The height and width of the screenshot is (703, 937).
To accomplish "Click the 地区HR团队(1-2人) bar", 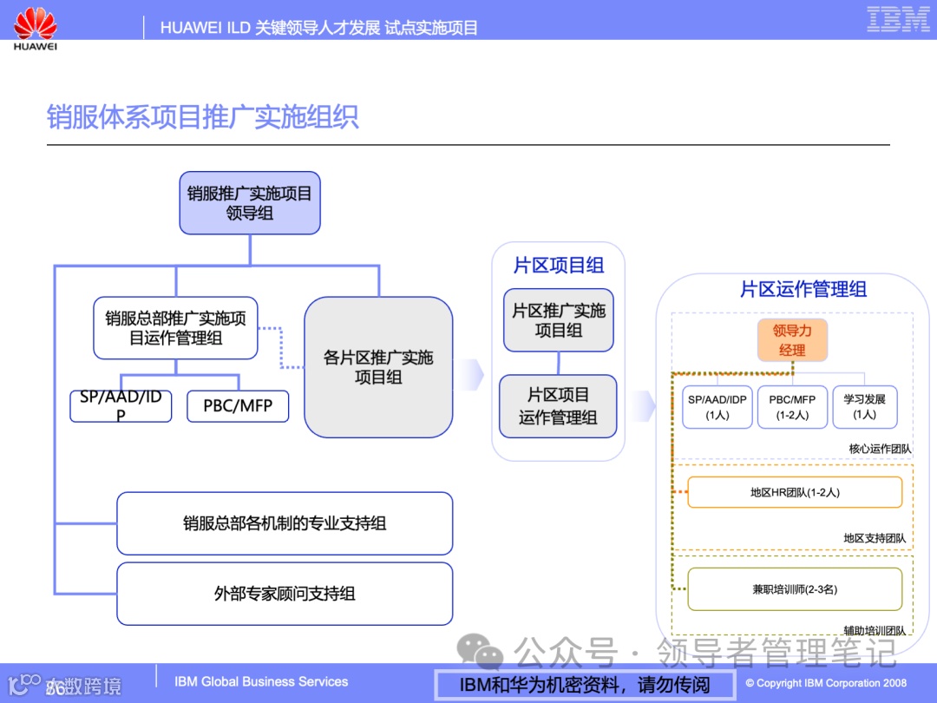I will click(794, 492).
